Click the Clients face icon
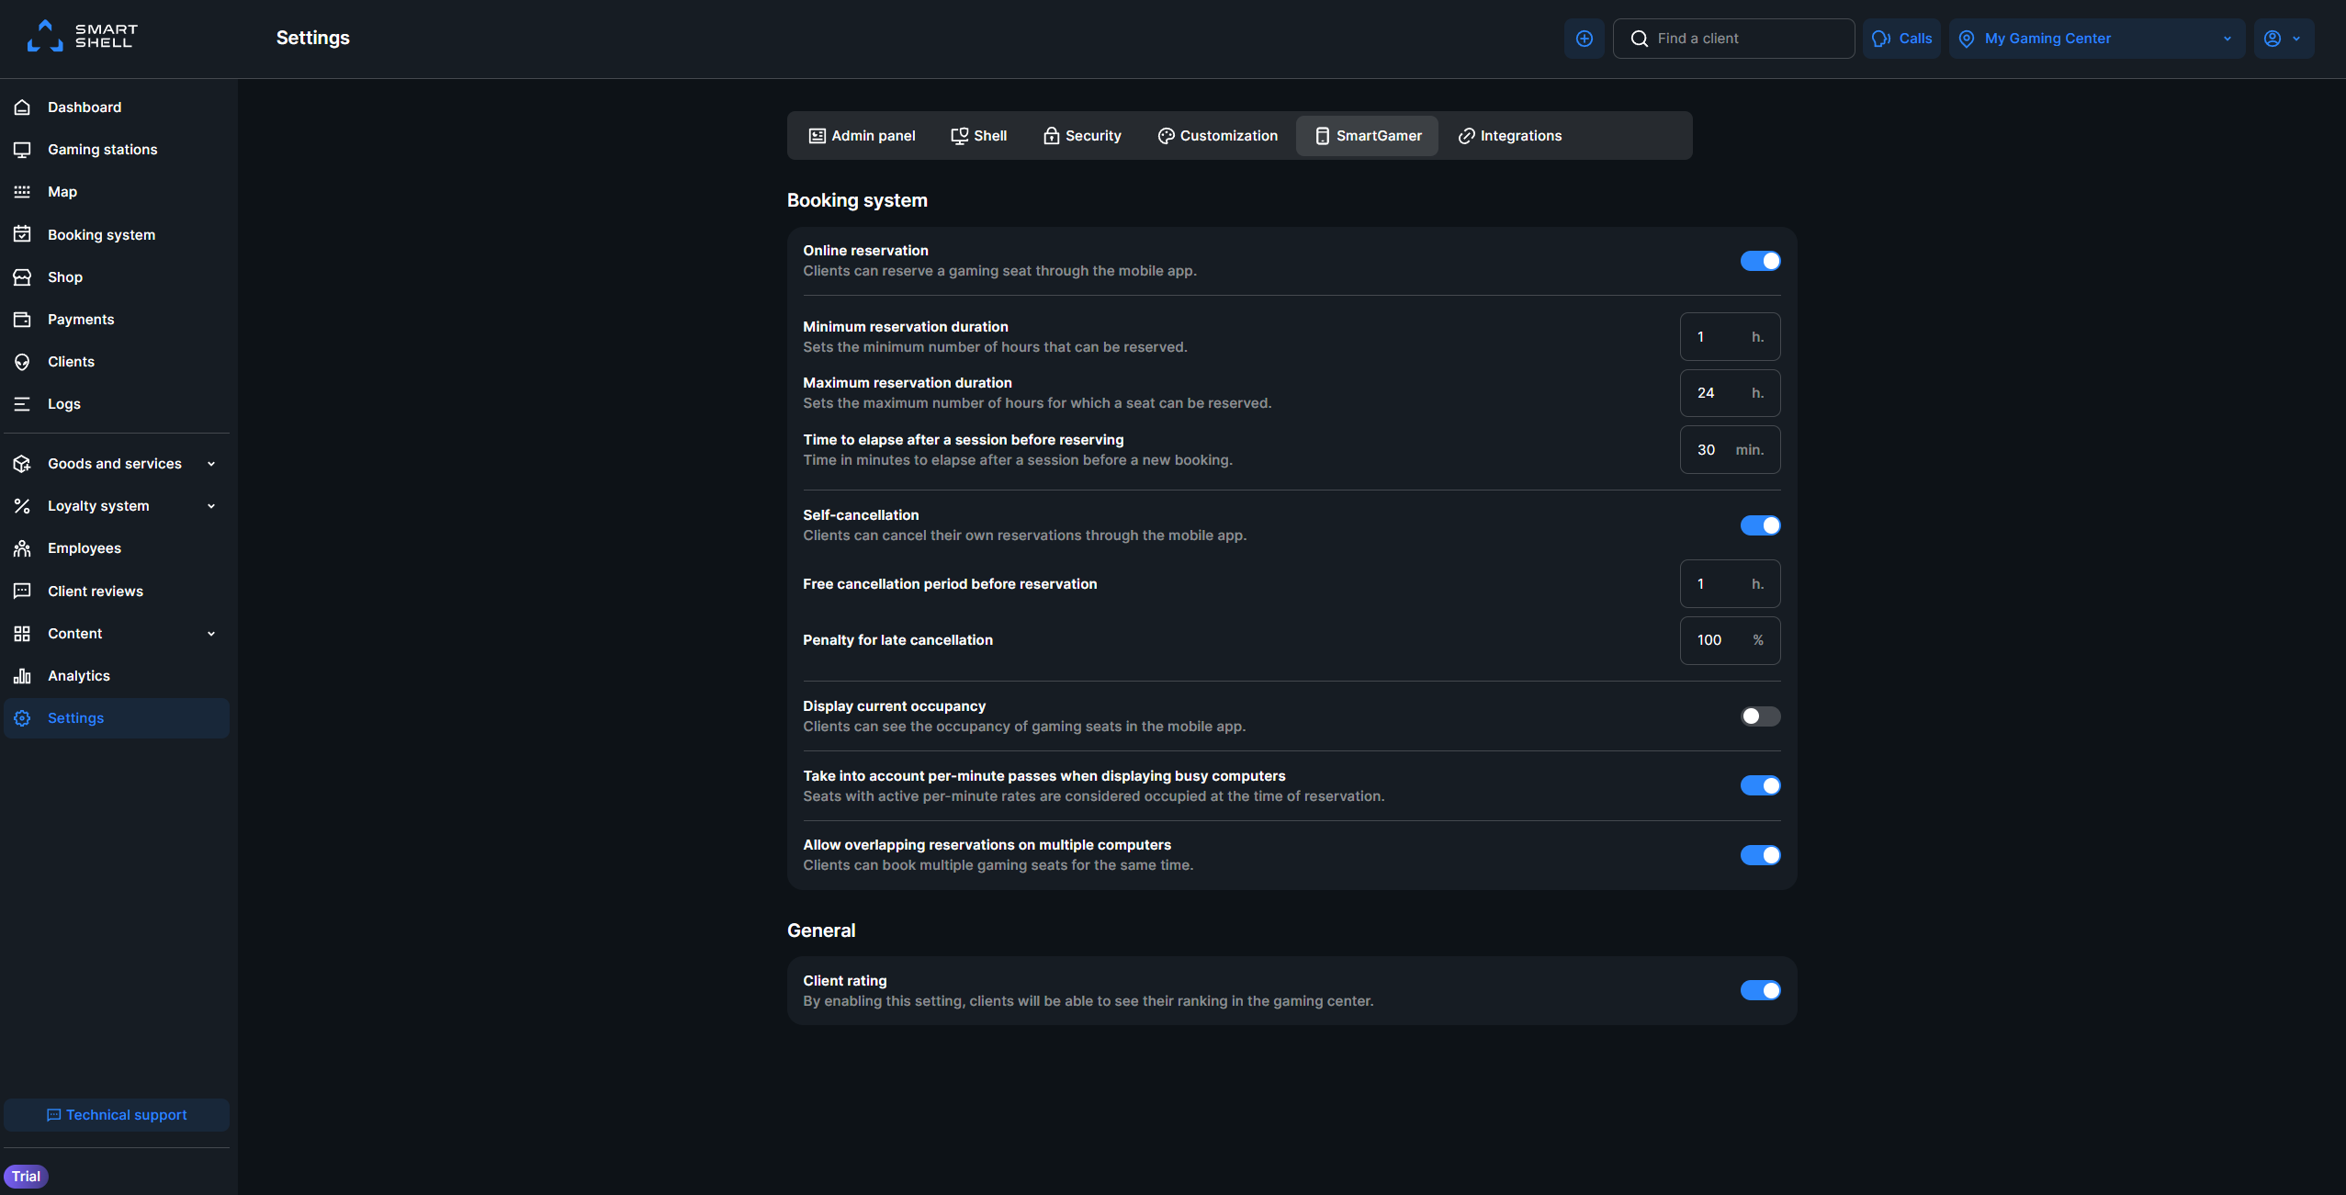Image resolution: width=2346 pixels, height=1195 pixels. coord(22,362)
